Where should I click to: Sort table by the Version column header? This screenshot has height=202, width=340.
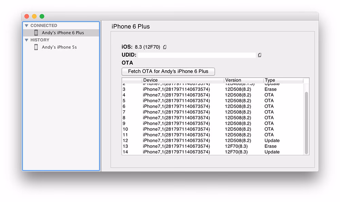(x=243, y=80)
